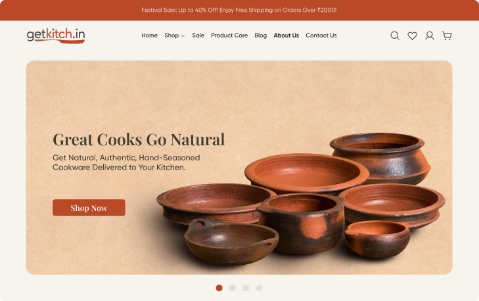This screenshot has height=301, width=479.
Task: Open the user account icon
Action: (430, 35)
